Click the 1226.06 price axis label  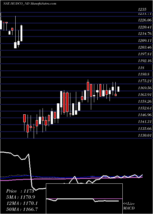click(x=145, y=20)
